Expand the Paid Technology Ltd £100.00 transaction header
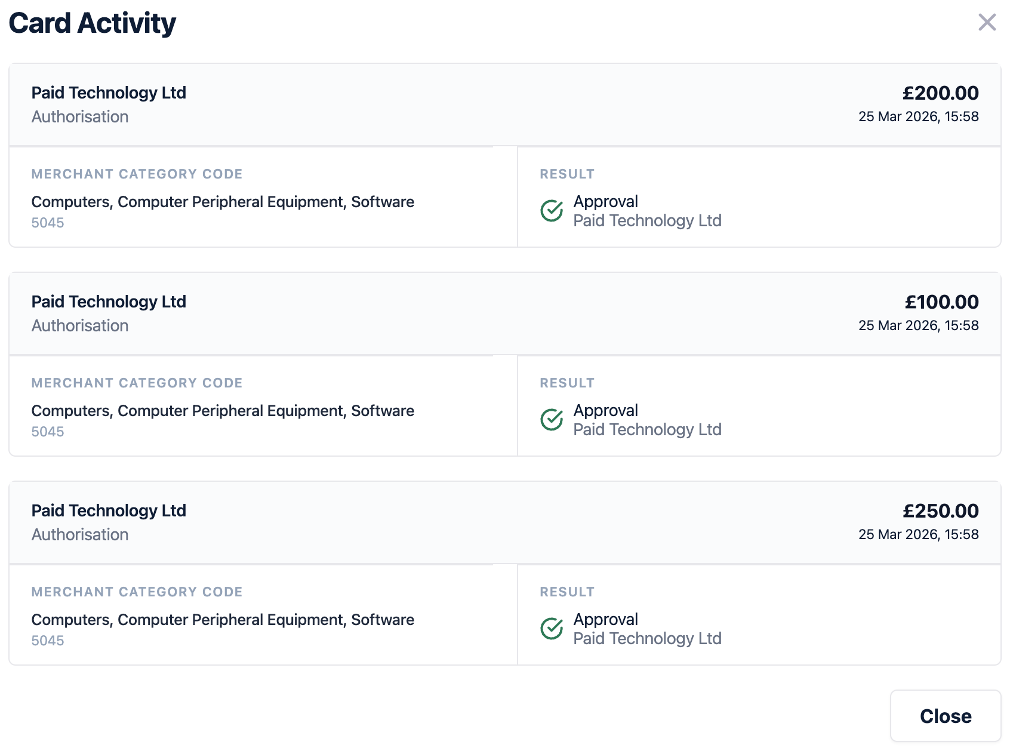This screenshot has height=754, width=1013. coord(504,314)
